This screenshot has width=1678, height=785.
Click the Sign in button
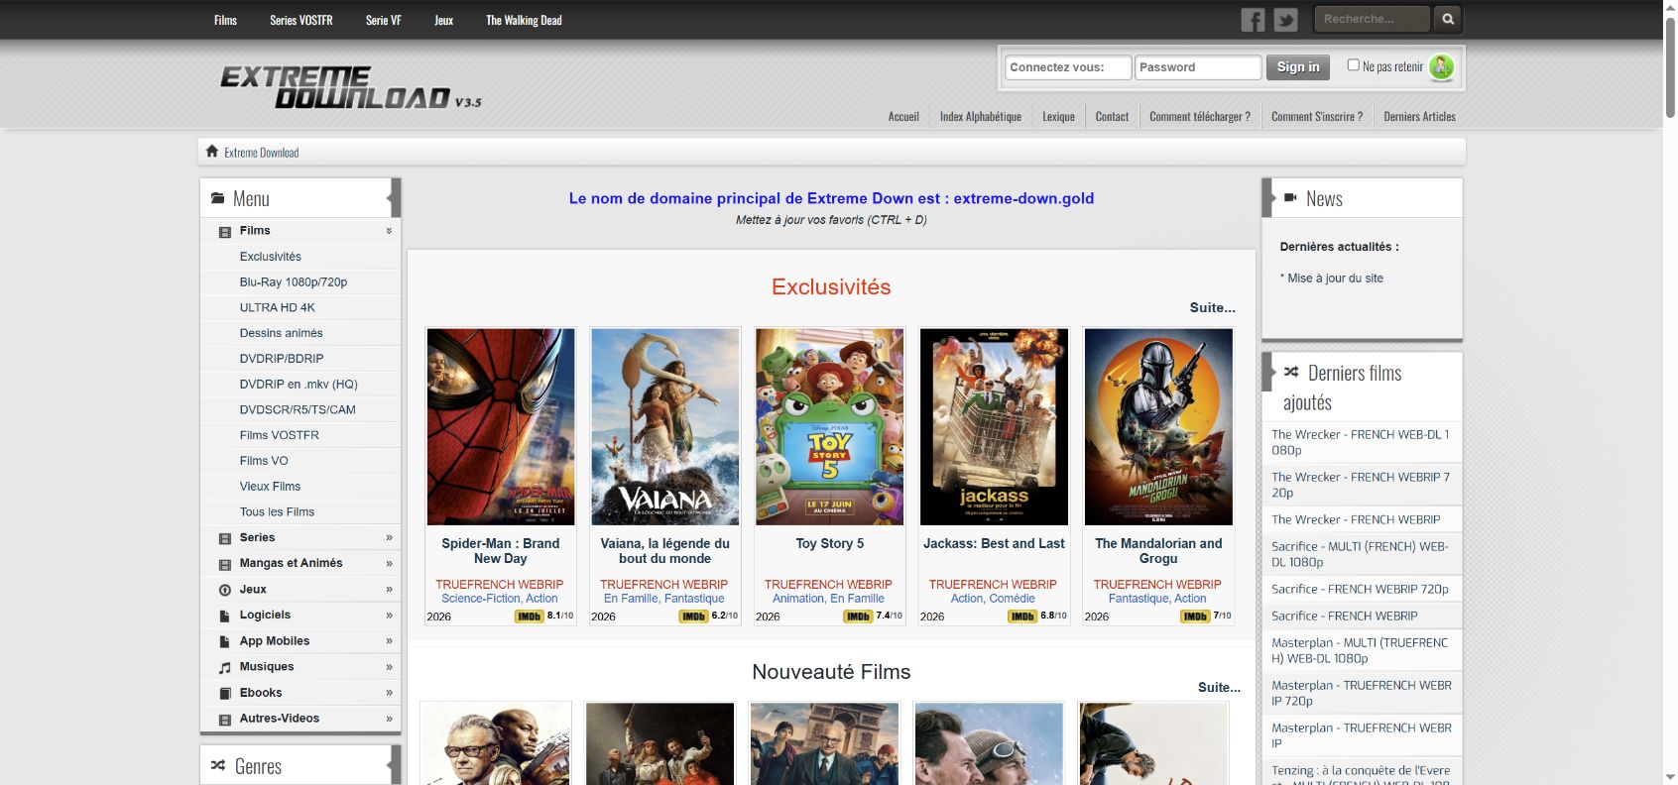[x=1298, y=67]
